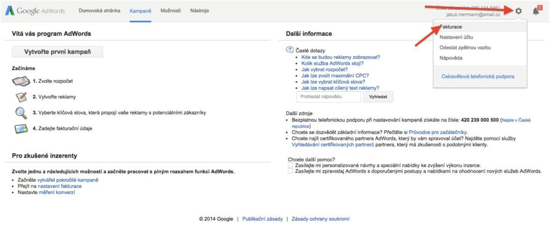Open Celosvětová telefonická podpora link
This screenshot has width=550, height=231.
pos(477,76)
